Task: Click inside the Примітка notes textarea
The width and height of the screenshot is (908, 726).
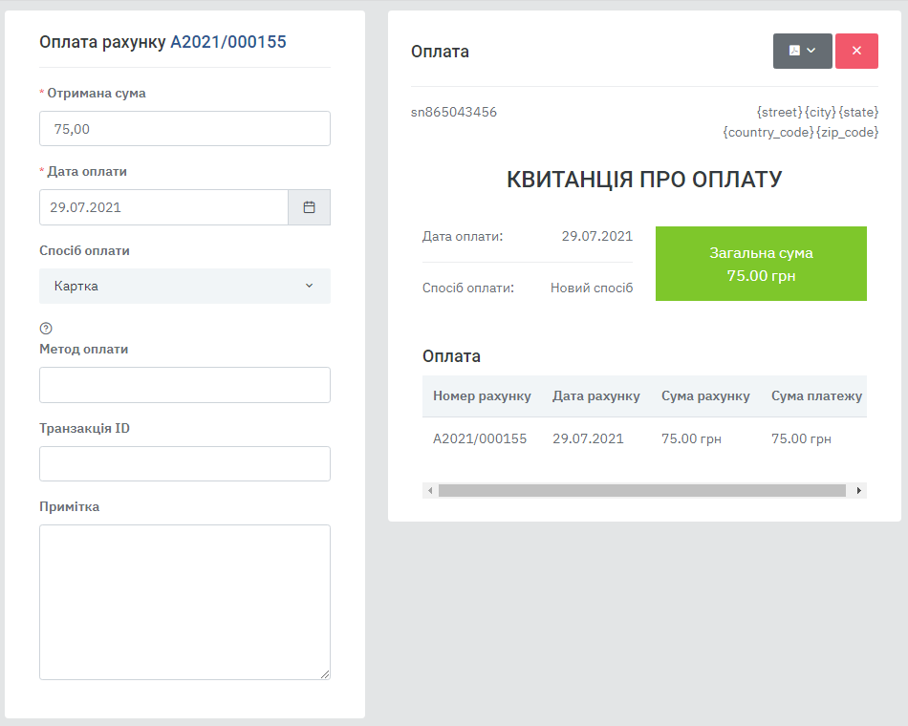Action: (x=184, y=602)
